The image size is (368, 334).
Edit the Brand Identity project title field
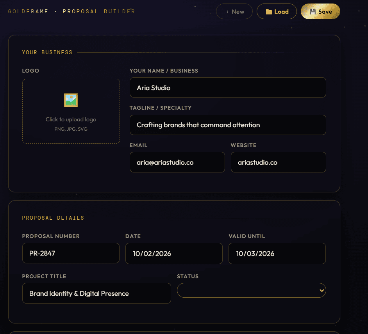(x=96, y=293)
